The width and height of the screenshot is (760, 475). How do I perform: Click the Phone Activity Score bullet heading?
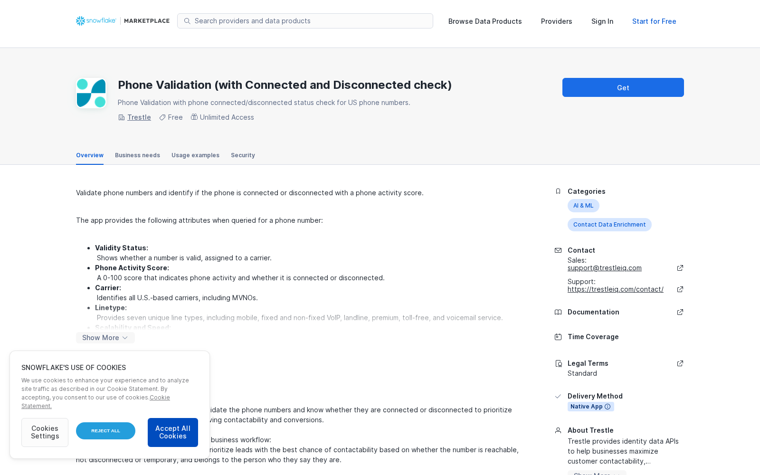point(132,268)
